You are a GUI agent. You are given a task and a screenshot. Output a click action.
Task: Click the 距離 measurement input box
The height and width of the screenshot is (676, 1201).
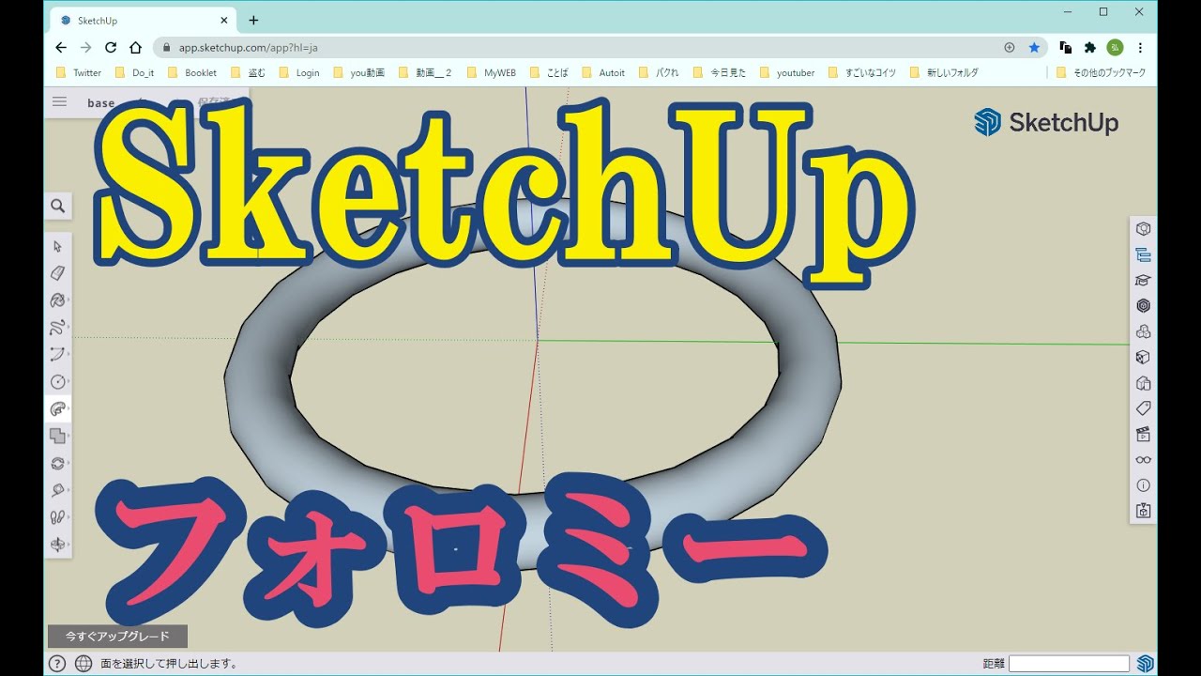point(1069,664)
